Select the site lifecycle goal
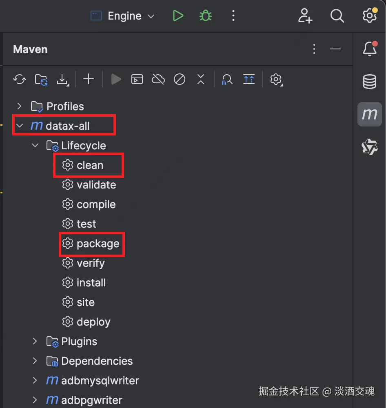 click(78, 302)
